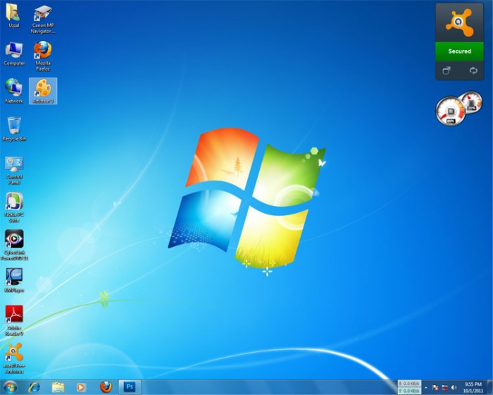Open the Uzzal user folder icon
Screen dimensions: 493x395
coord(13,16)
